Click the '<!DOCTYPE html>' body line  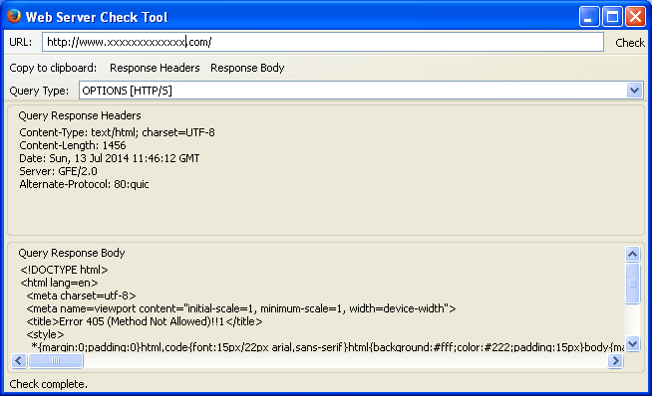tap(64, 270)
